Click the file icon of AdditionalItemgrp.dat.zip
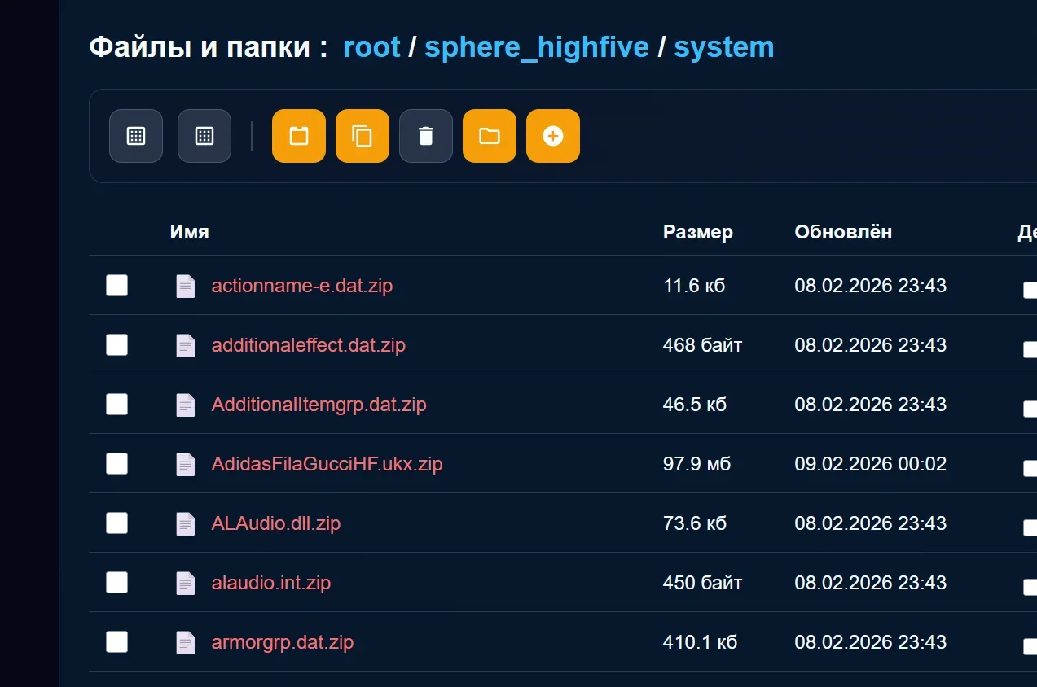Screen dimensions: 1037x687 [186, 405]
